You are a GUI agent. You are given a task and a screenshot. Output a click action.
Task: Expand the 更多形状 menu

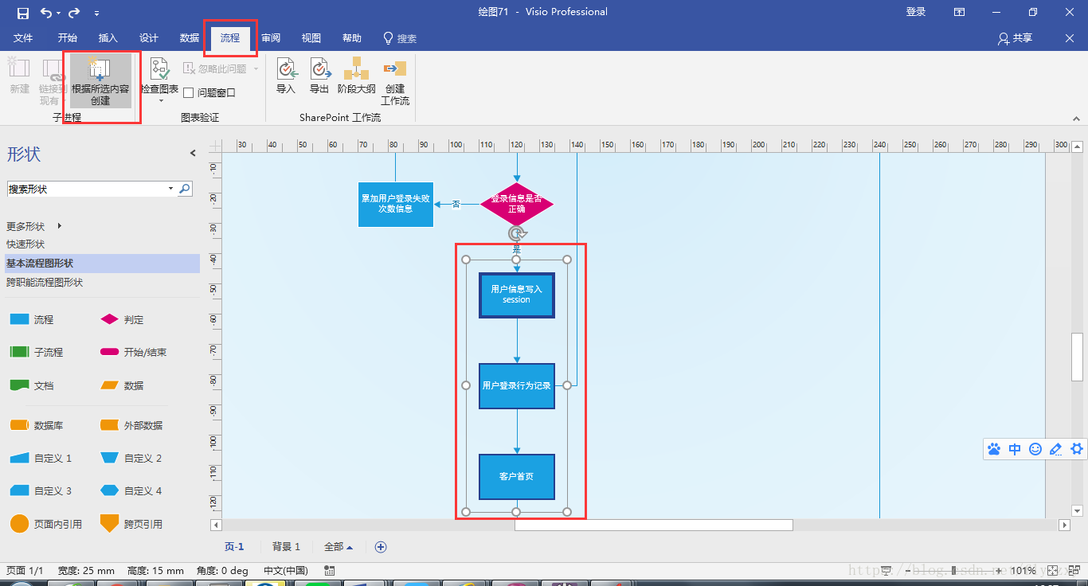coord(33,227)
